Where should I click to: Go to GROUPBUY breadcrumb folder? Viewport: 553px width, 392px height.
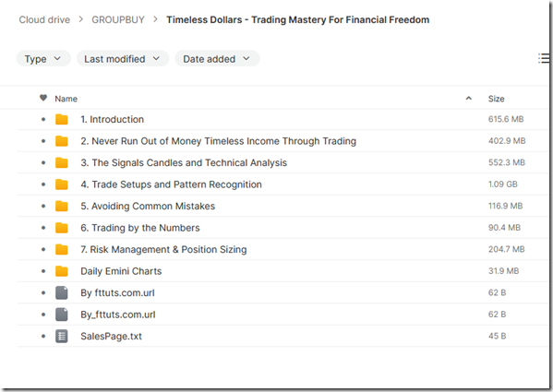118,19
